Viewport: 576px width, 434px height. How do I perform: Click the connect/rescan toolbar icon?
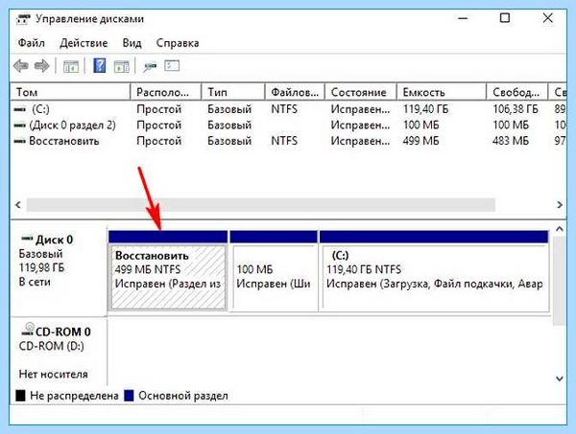click(150, 67)
